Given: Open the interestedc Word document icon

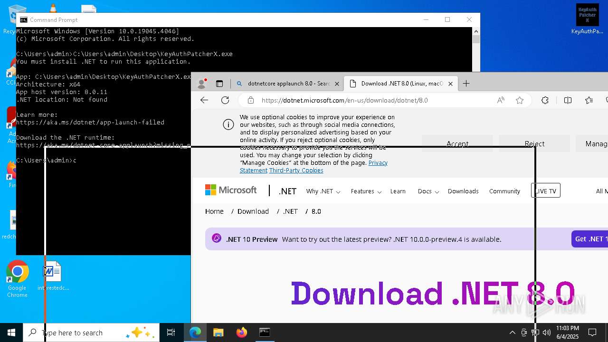Looking at the screenshot, I should (x=53, y=276).
